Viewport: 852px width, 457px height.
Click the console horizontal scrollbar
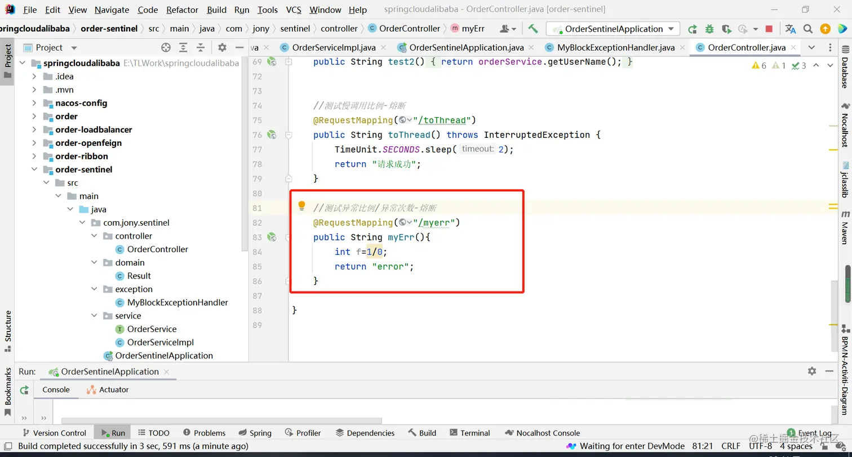click(221, 420)
